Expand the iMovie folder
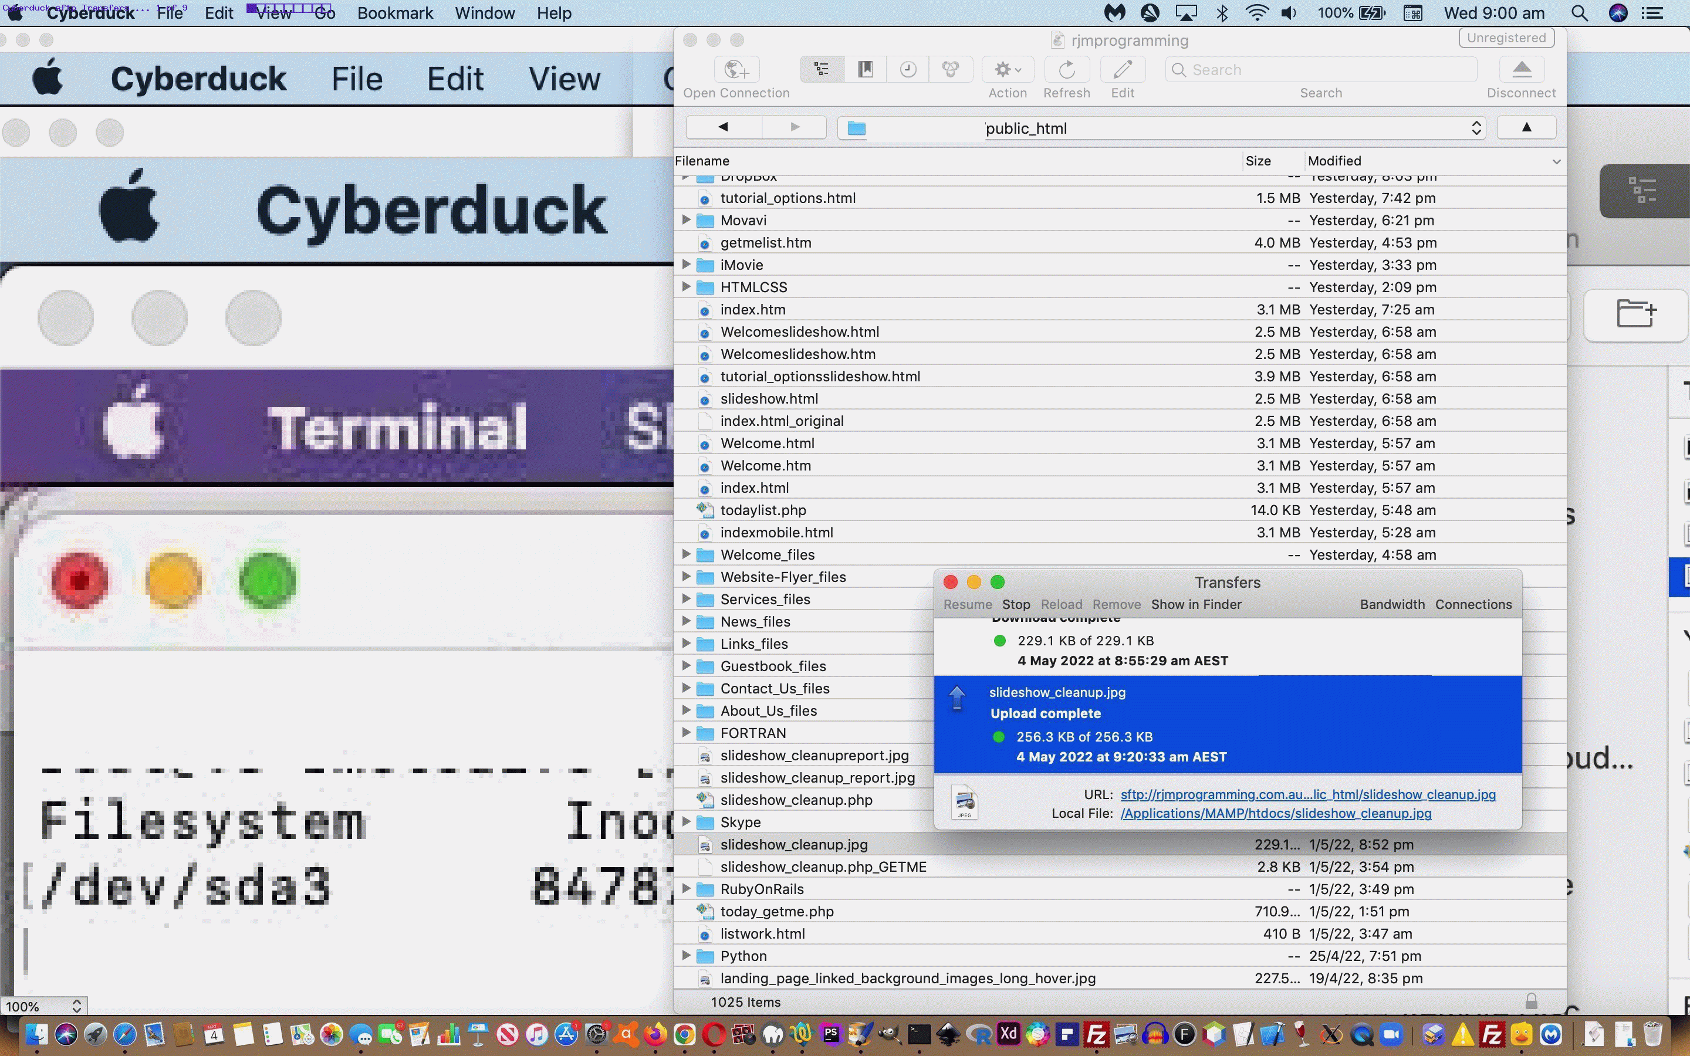 (x=686, y=265)
